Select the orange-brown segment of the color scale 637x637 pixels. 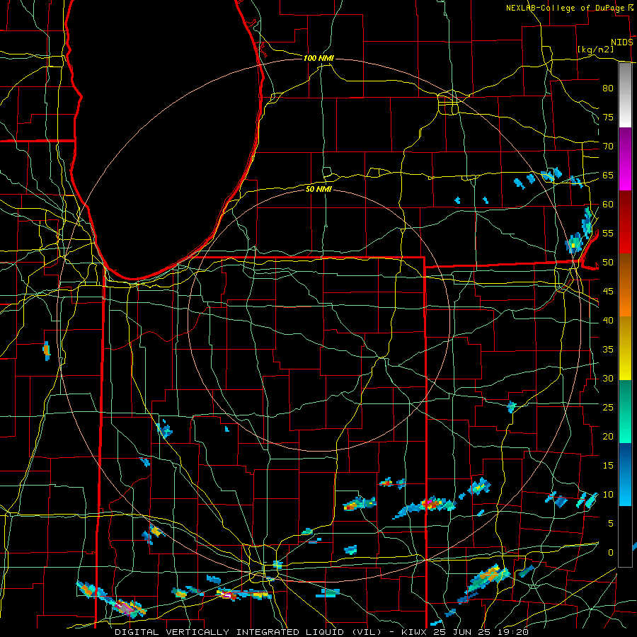(625, 285)
